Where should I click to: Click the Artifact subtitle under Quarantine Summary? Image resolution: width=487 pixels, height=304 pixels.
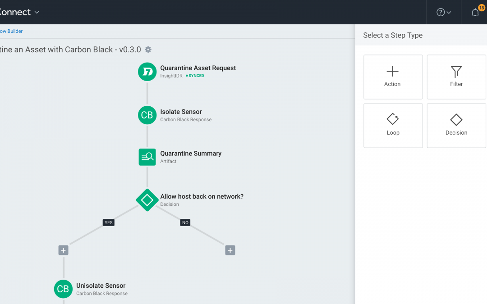pyautogui.click(x=168, y=161)
